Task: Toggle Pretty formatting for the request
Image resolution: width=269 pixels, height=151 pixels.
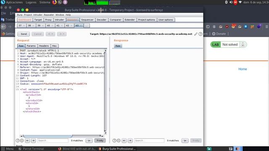Action: (100, 141)
